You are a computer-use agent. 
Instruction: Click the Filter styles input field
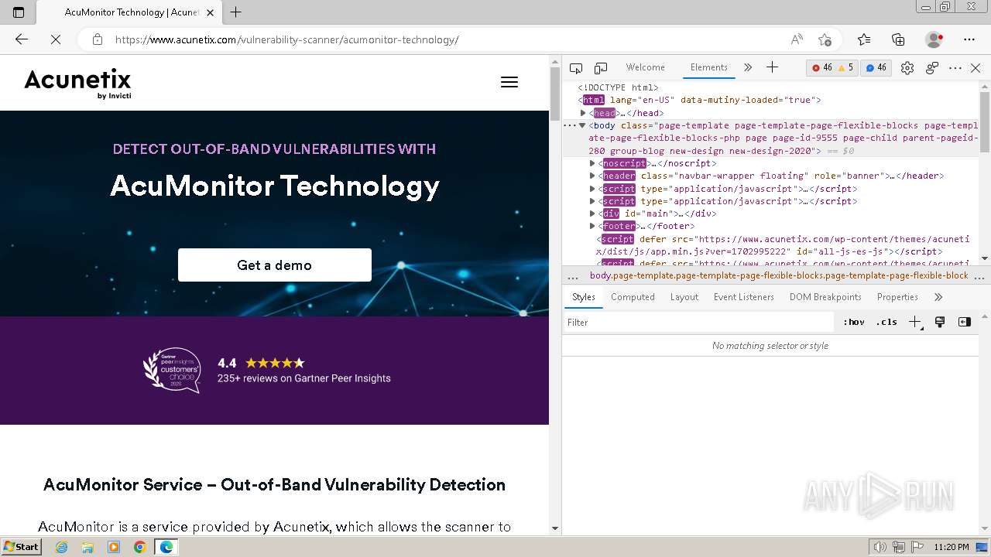coord(699,322)
